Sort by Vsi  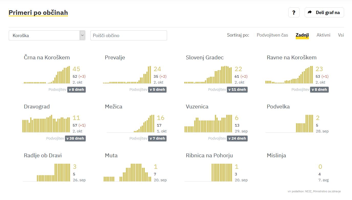point(341,35)
